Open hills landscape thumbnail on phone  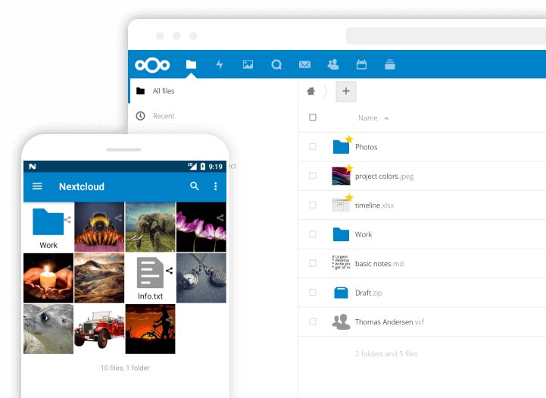pos(99,277)
